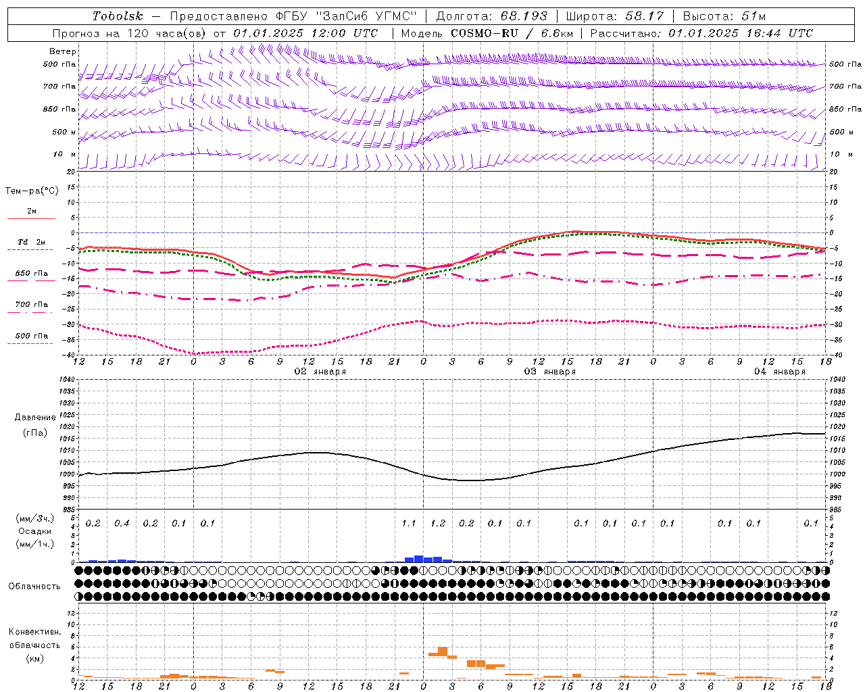Click the "Долгота: 68.193" longitude value

491,16
